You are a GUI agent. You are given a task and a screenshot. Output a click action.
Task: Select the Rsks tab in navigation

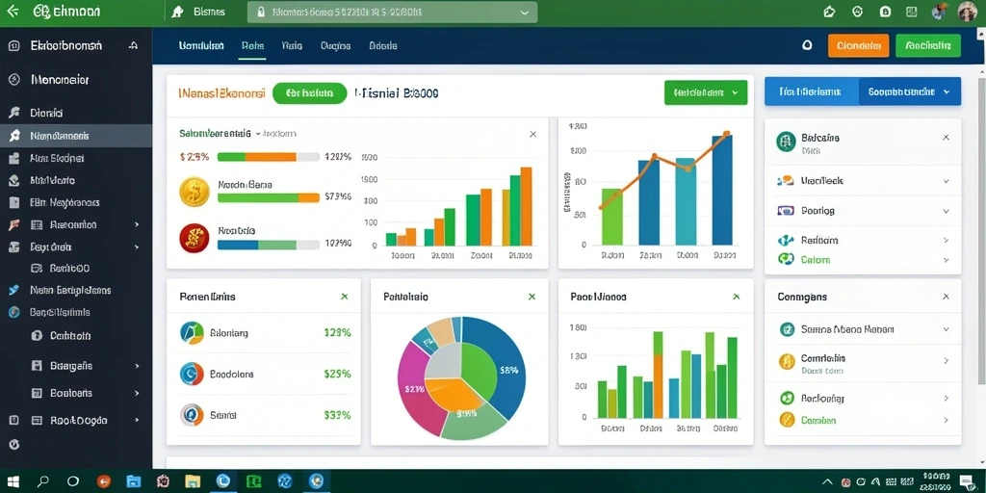pyautogui.click(x=252, y=46)
